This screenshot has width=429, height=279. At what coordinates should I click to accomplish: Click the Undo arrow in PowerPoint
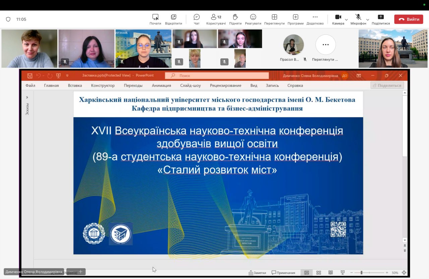click(38, 75)
